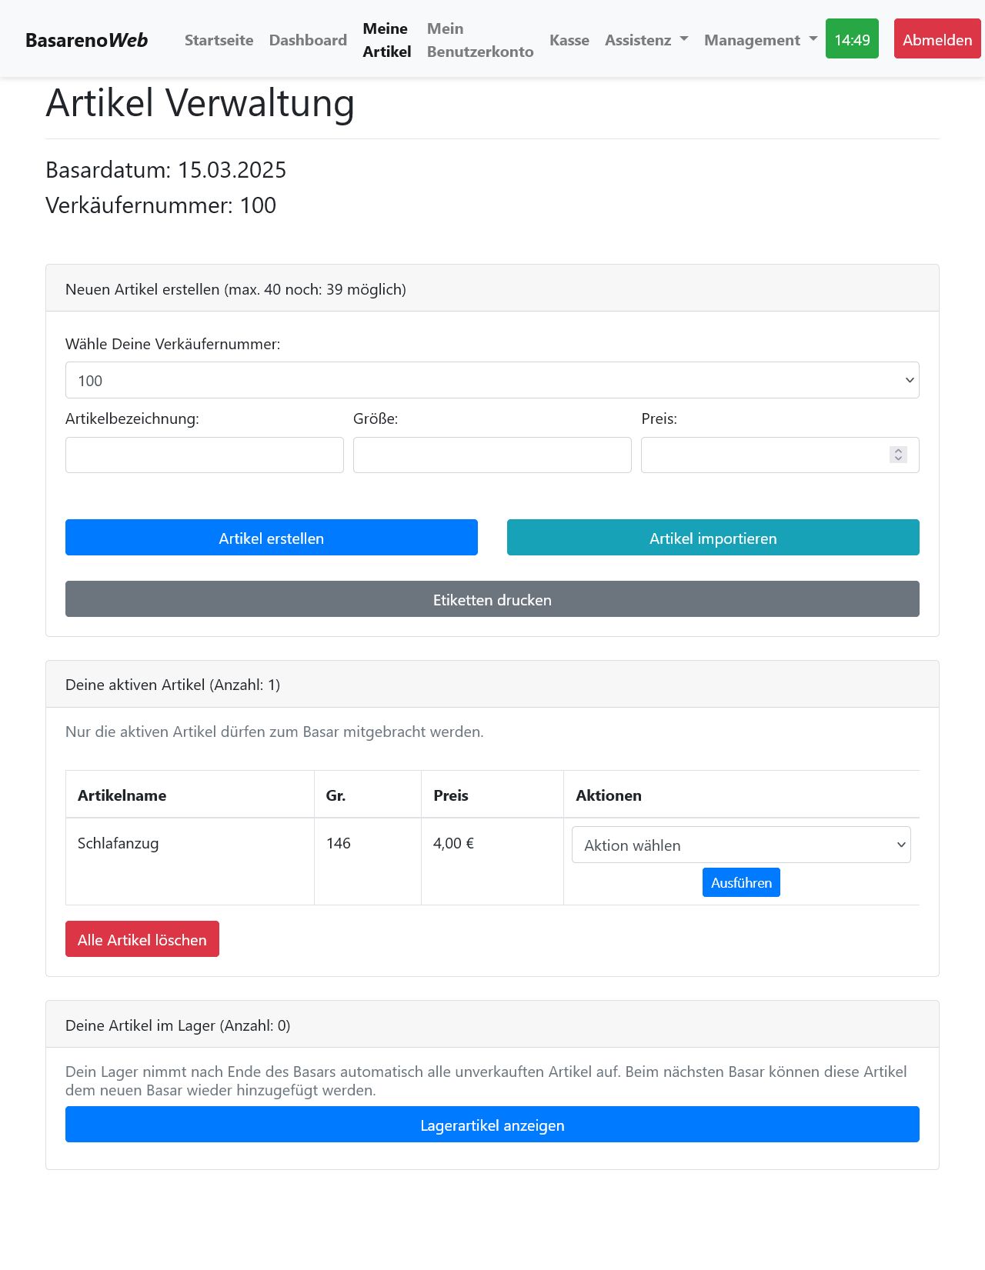Viewport: 985px width, 1270px height.
Task: Open the Dashboard nav link
Action: coord(308,40)
